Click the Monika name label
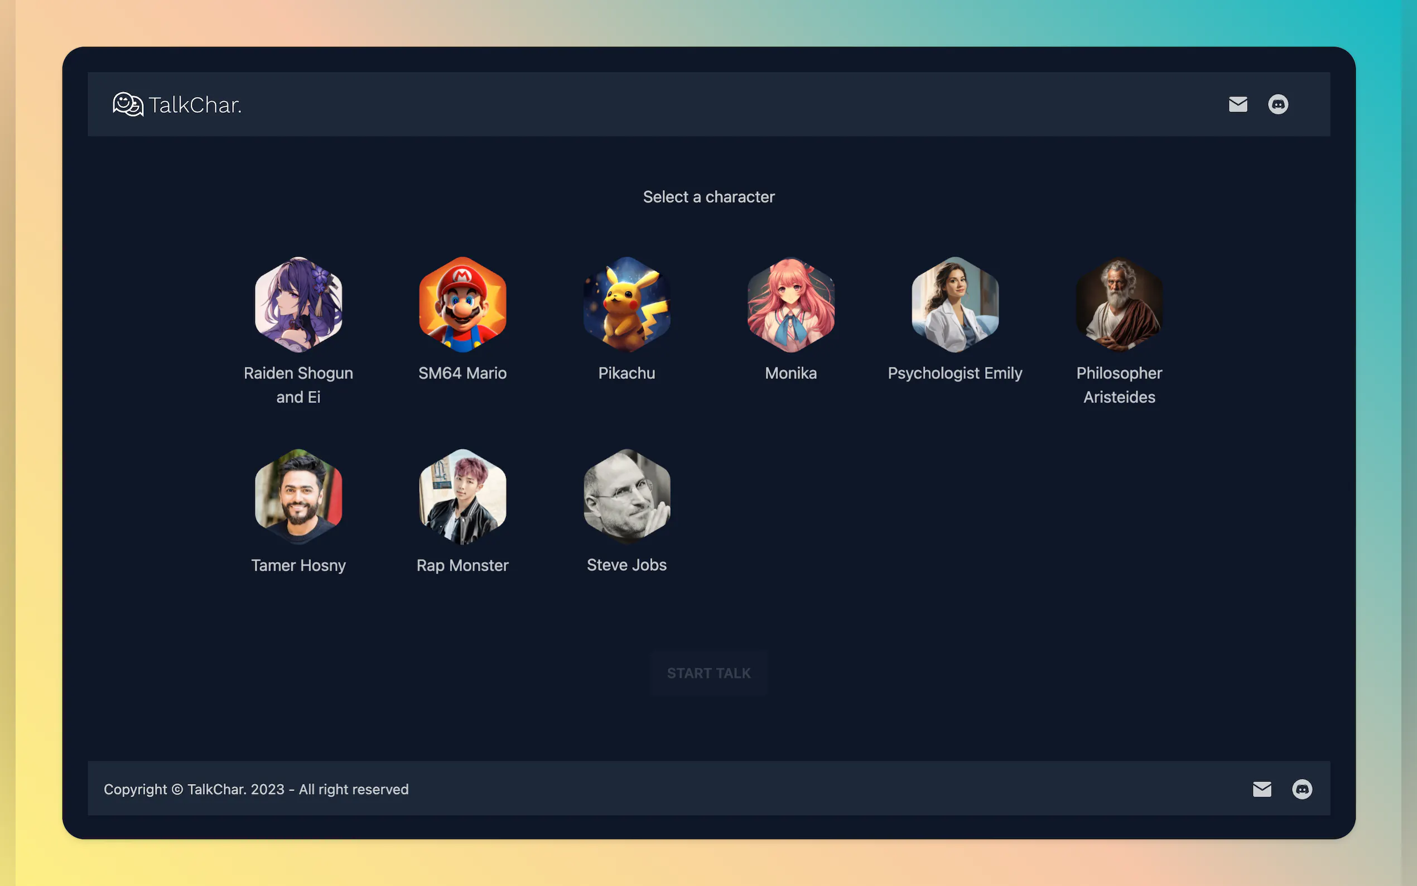This screenshot has height=886, width=1417. (x=790, y=373)
